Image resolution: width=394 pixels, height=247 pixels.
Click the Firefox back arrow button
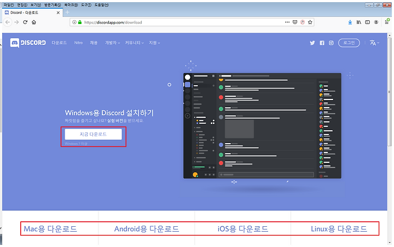8,22
